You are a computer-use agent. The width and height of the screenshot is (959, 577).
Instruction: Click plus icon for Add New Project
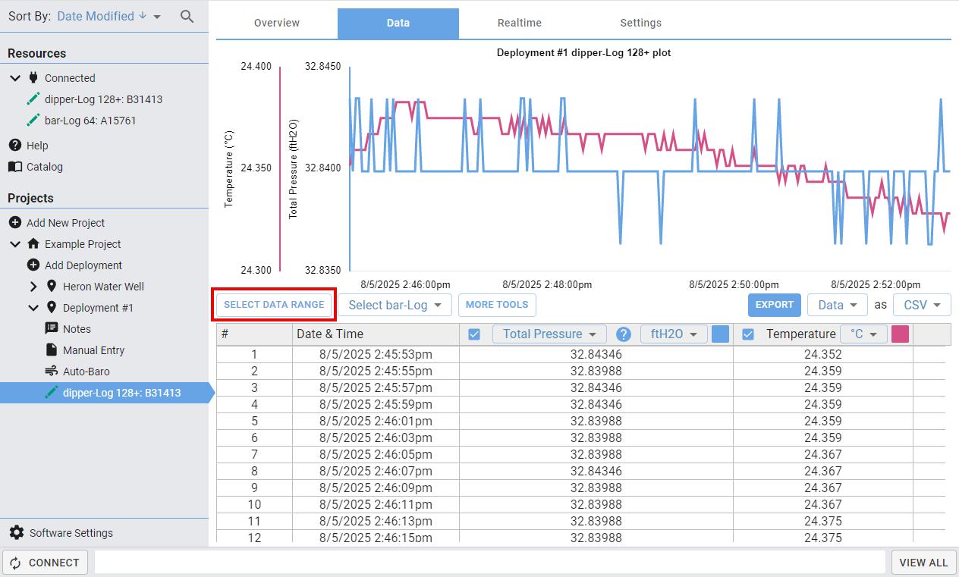point(14,222)
